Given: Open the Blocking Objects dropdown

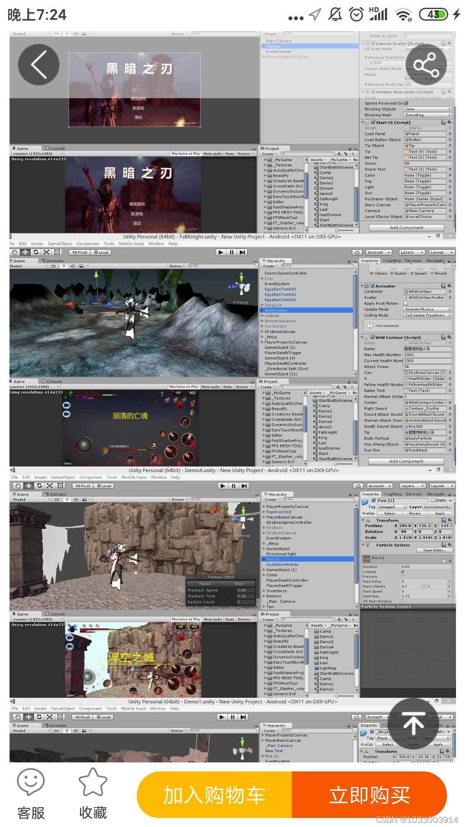Looking at the screenshot, I should [x=428, y=109].
